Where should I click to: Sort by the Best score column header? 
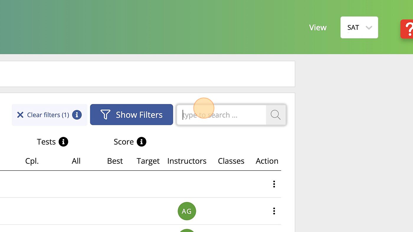(115, 161)
